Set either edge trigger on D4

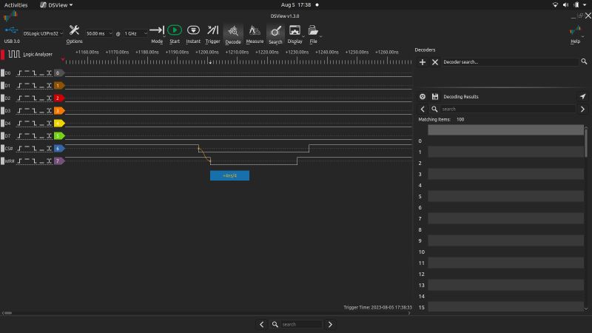tap(49, 123)
